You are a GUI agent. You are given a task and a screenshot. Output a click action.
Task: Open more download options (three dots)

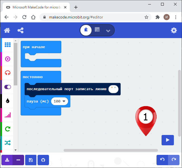(18, 160)
